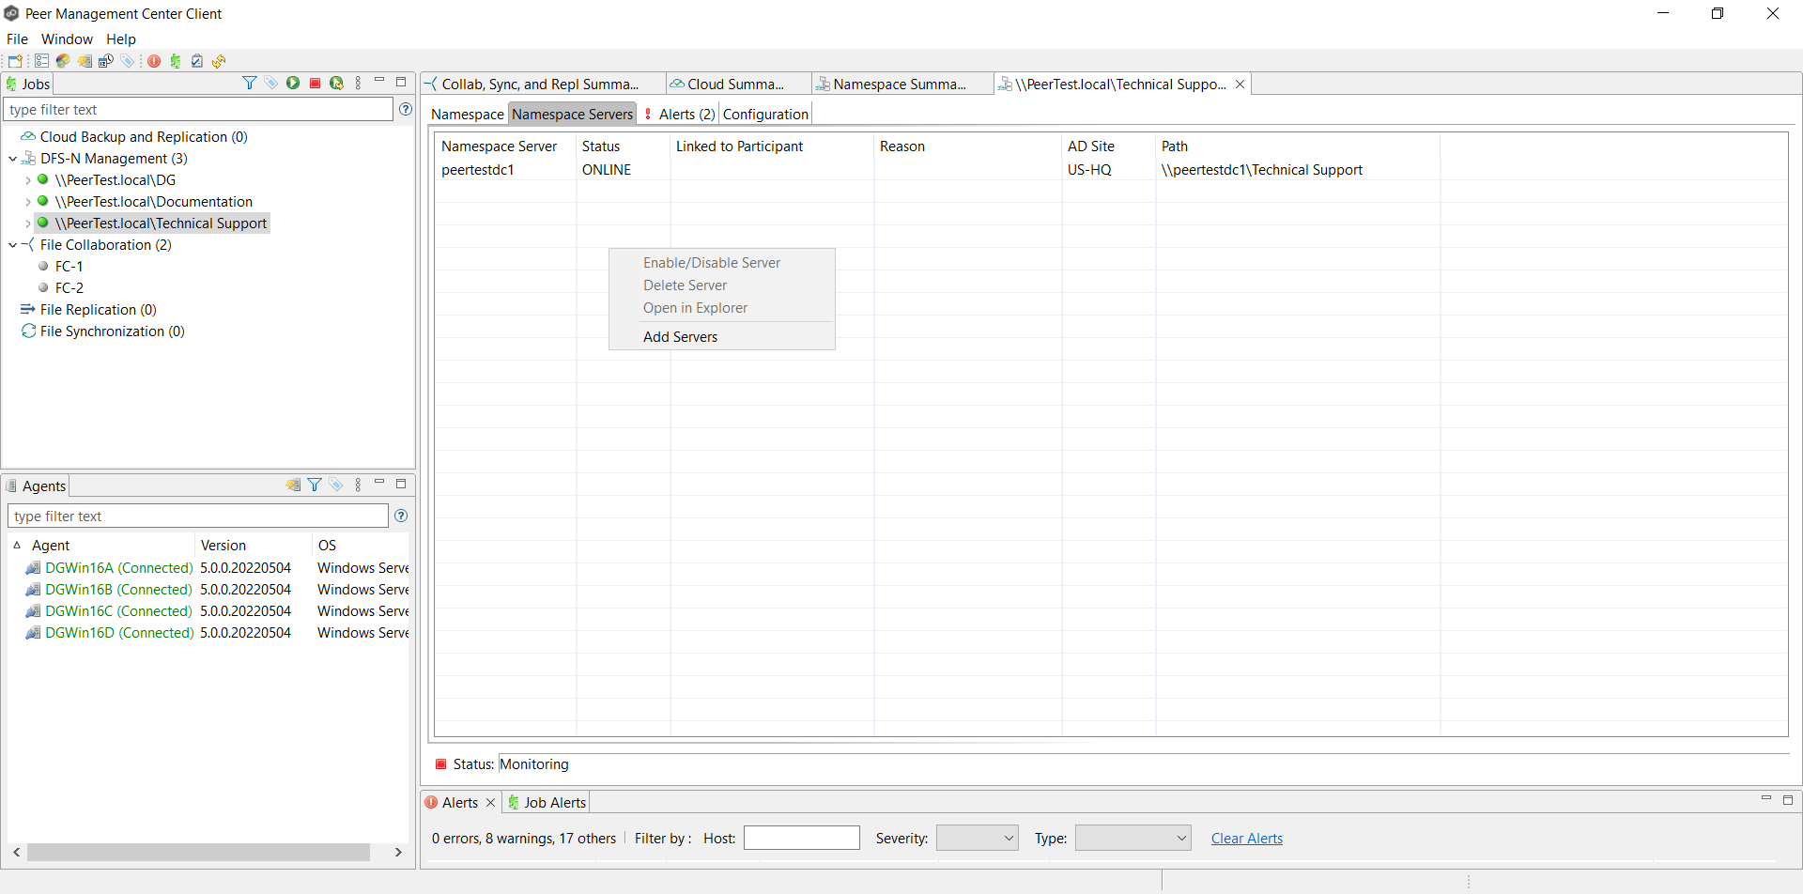Open the Help menu
This screenshot has width=1803, height=894.
pyautogui.click(x=121, y=39)
